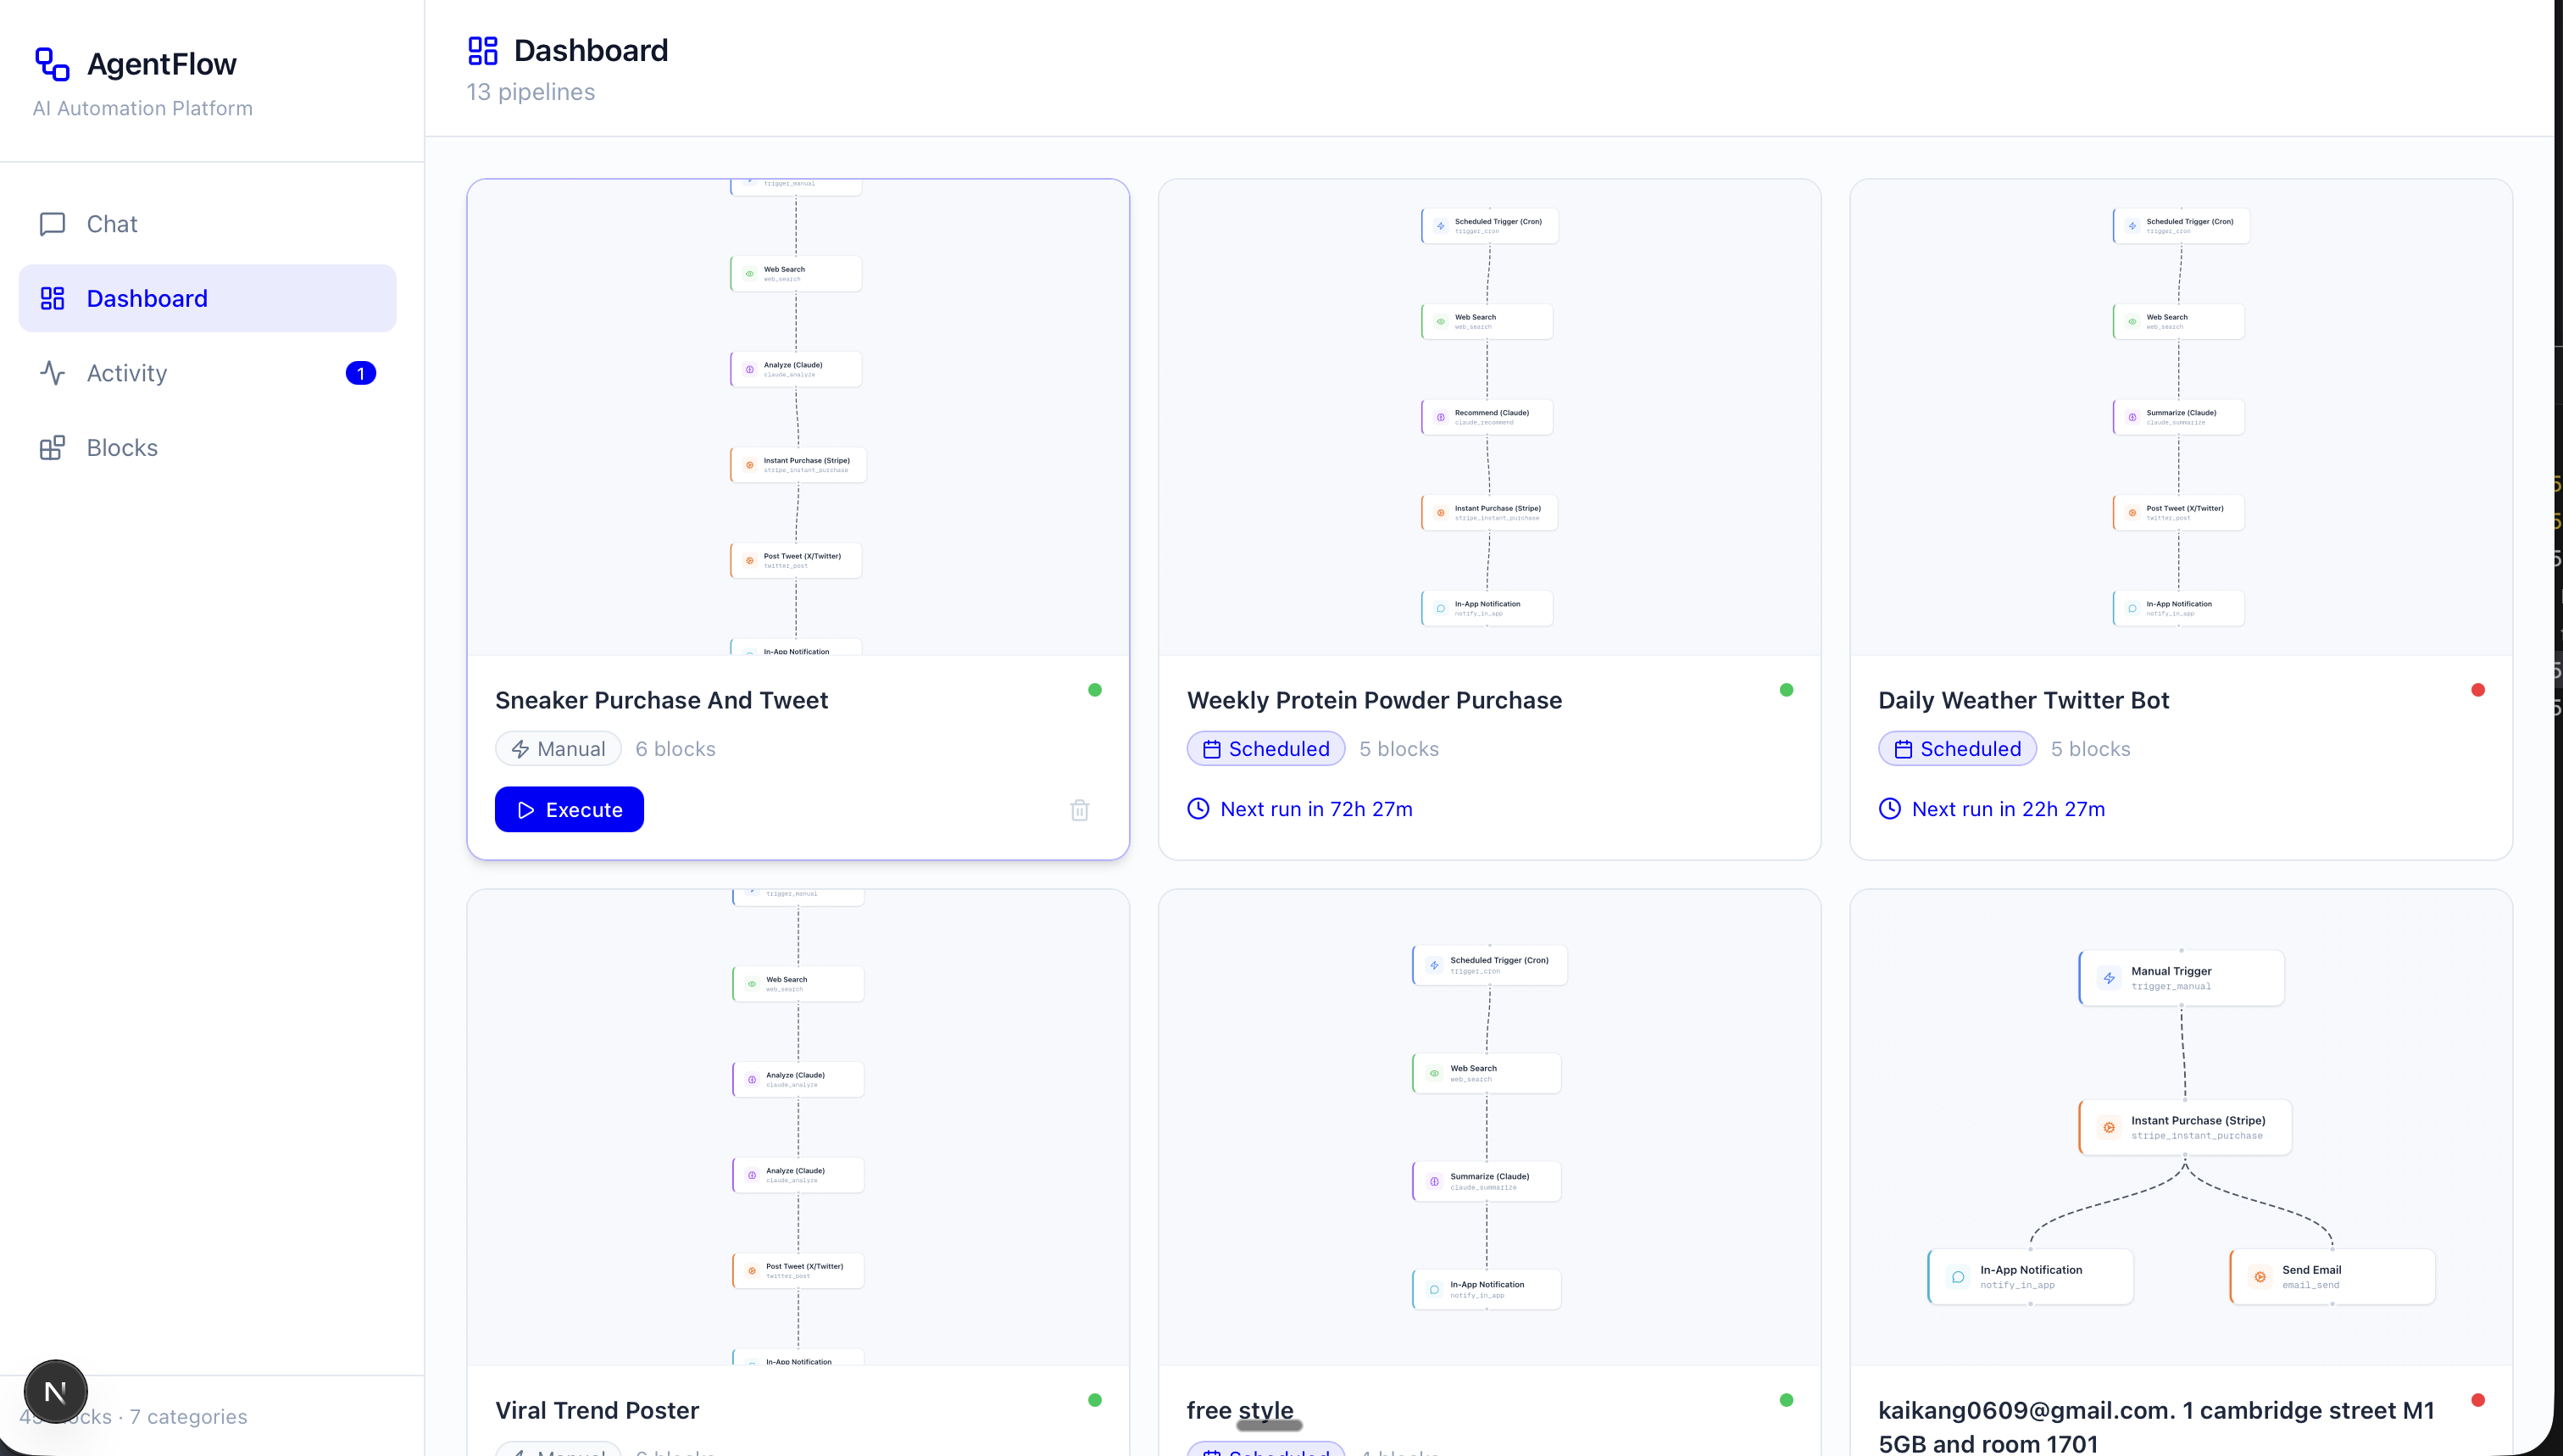Click the Scheduled badge on Daily Weather Twitter Bot
2563x1456 pixels.
pyautogui.click(x=1957, y=748)
